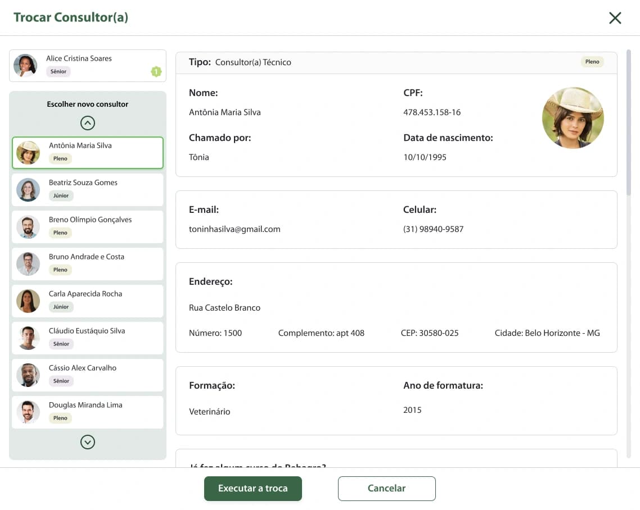Click birth date 10/10/1995
The height and width of the screenshot is (510, 640).
click(x=425, y=157)
